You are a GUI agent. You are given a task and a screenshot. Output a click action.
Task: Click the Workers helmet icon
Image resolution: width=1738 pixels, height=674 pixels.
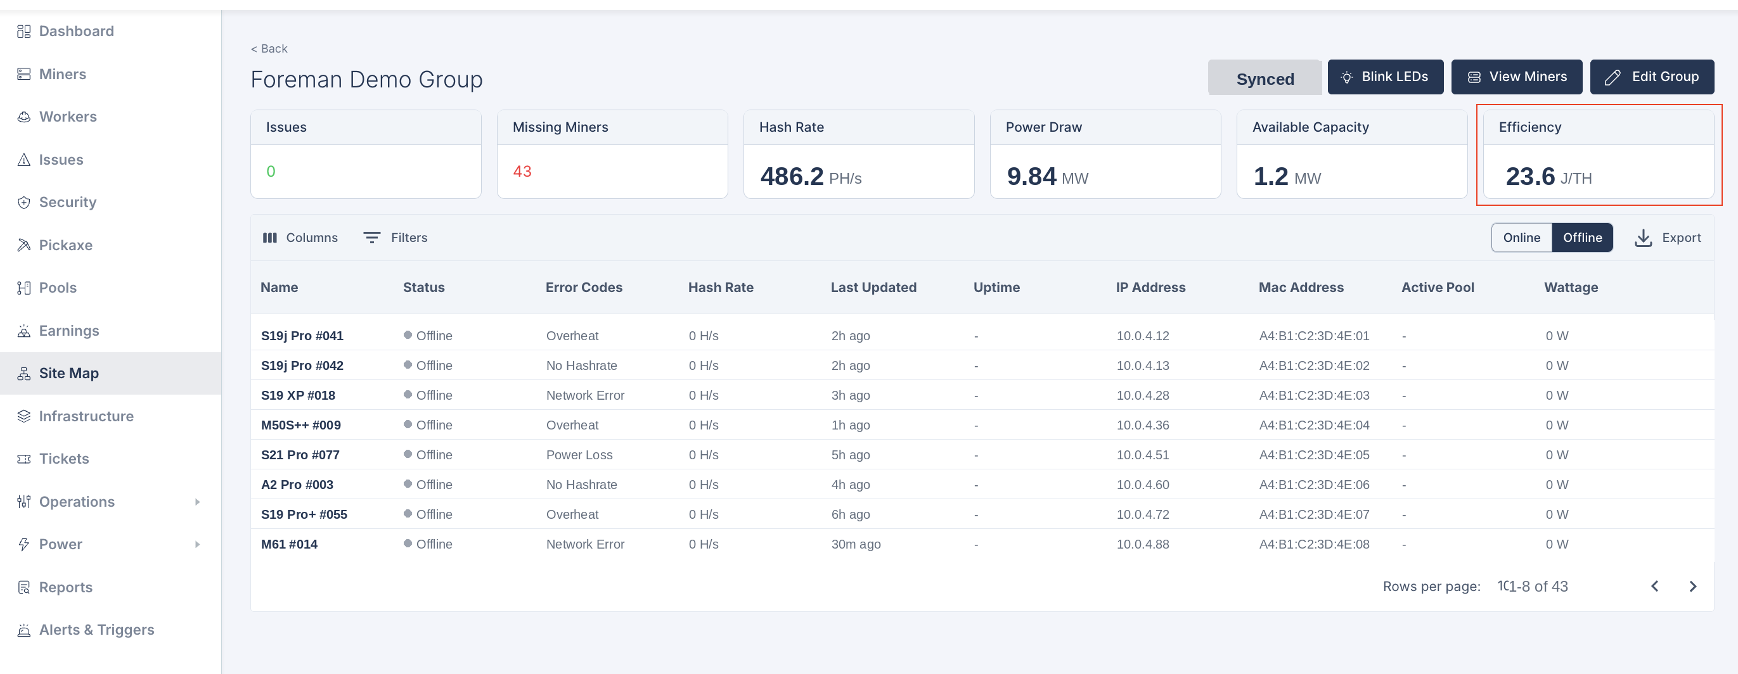click(23, 117)
